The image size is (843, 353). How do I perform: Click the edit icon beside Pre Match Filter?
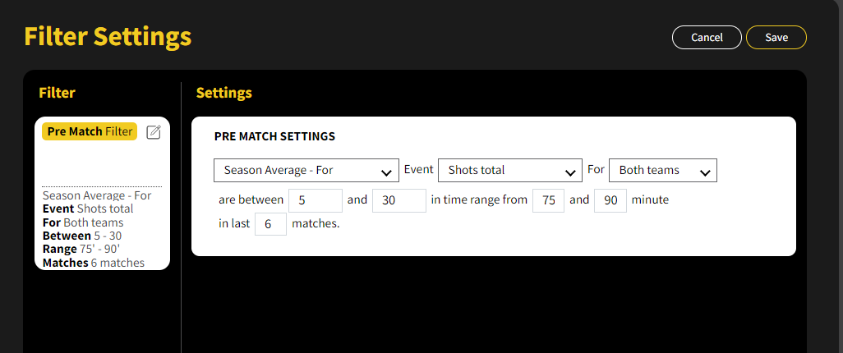tap(153, 132)
